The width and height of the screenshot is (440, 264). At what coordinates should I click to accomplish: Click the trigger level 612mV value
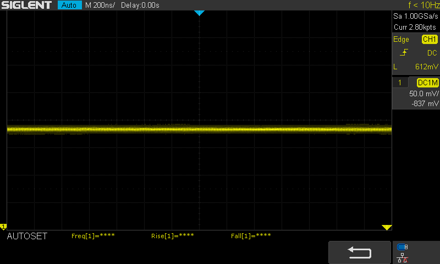point(427,67)
